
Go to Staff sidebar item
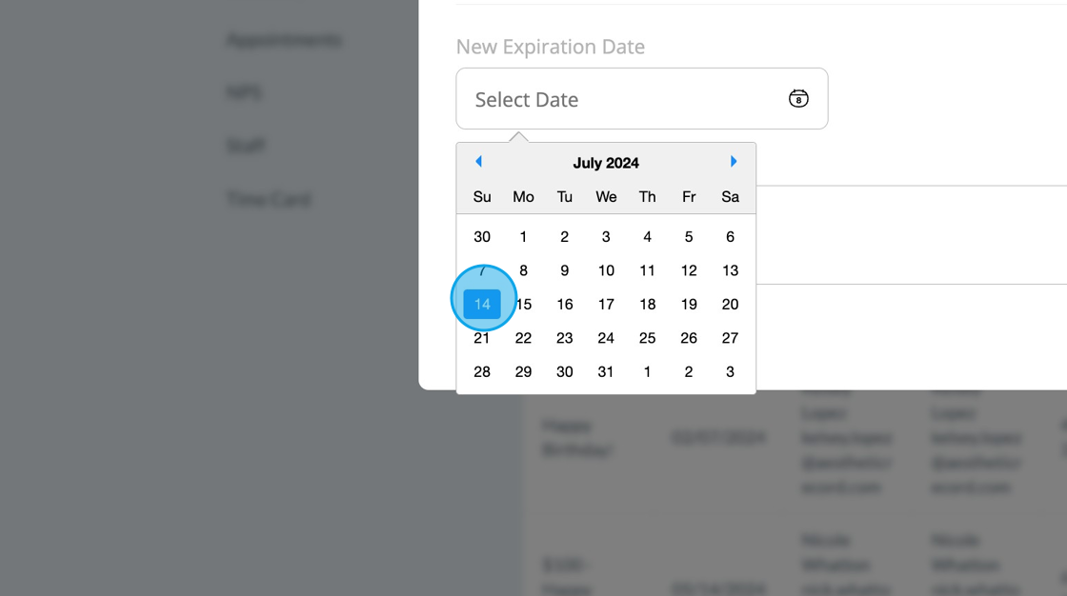click(x=246, y=146)
